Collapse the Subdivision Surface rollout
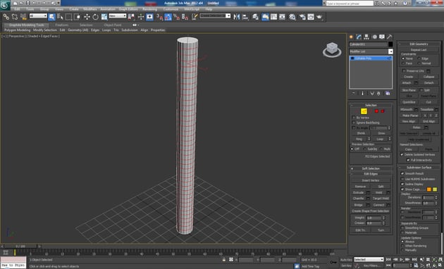Image resolution: width=444 pixels, height=269 pixels. (x=419, y=168)
